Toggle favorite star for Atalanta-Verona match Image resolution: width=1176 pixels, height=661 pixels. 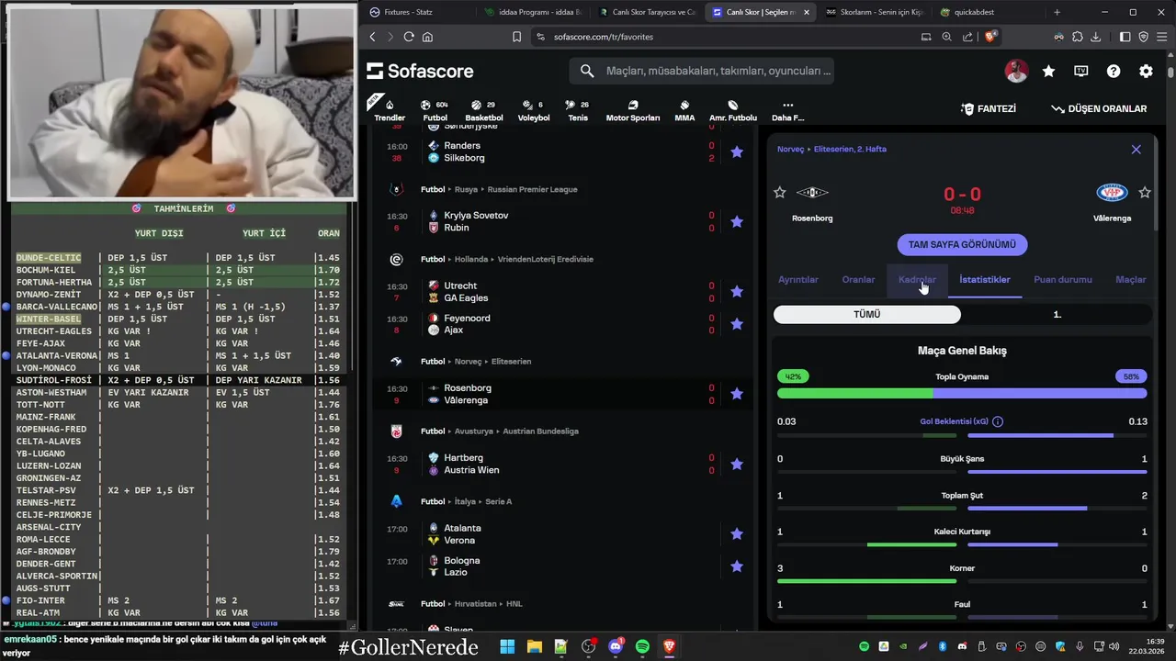click(x=737, y=534)
